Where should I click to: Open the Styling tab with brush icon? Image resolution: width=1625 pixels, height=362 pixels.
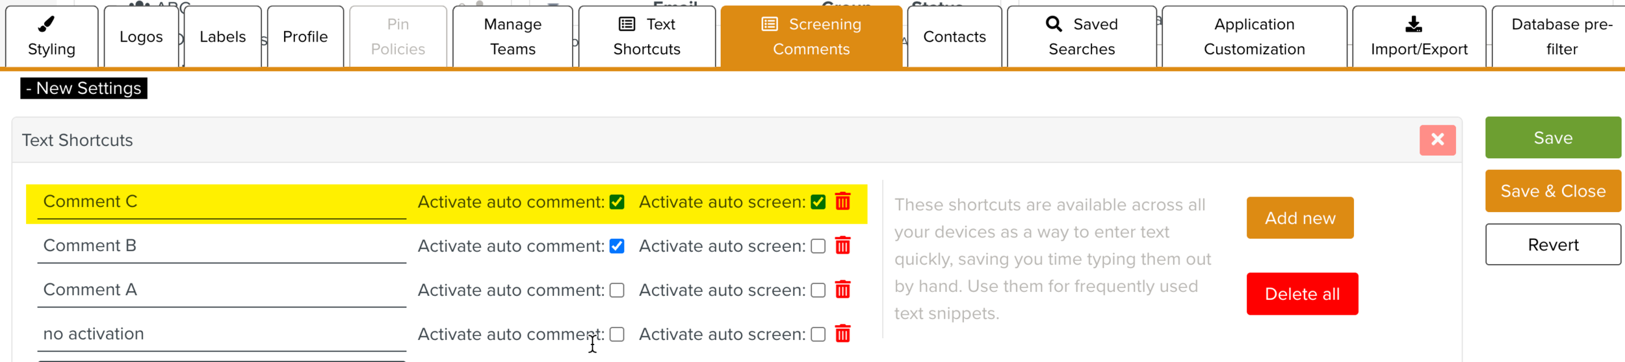click(x=51, y=37)
